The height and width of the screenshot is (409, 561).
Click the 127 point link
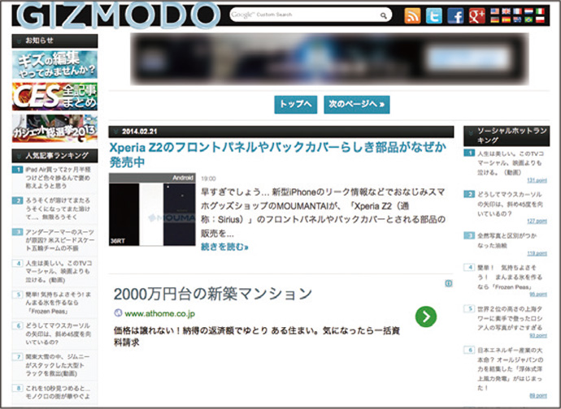537,222
